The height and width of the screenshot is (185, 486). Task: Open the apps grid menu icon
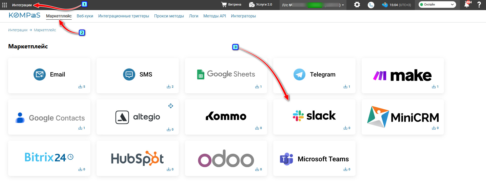pyautogui.click(x=5, y=5)
